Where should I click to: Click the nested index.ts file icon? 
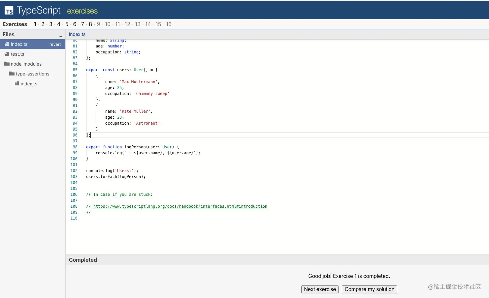pyautogui.click(x=17, y=83)
